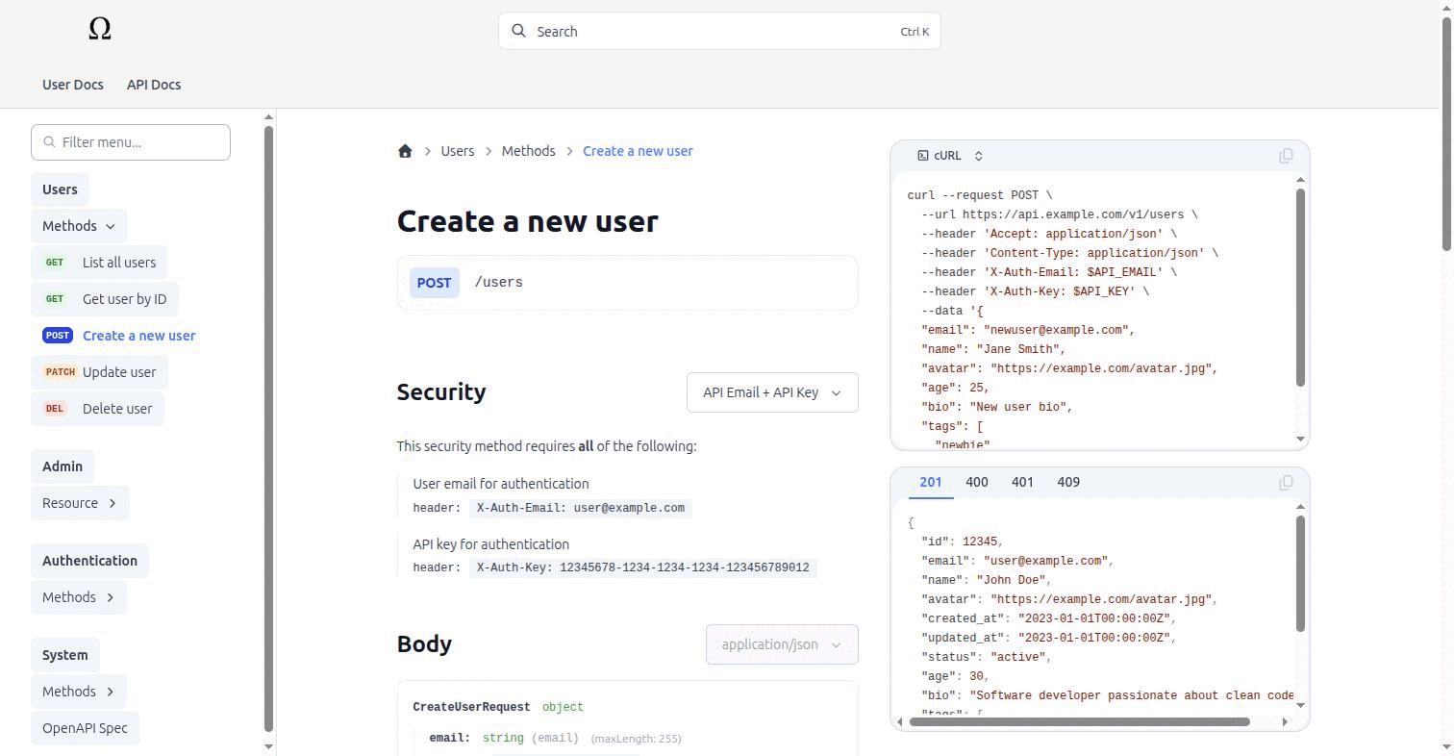This screenshot has height=756, width=1454.
Task: Open Get user by ID page
Action: click(x=105, y=299)
